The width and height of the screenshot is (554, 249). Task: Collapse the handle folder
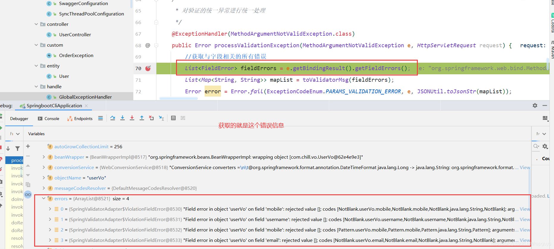36,86
